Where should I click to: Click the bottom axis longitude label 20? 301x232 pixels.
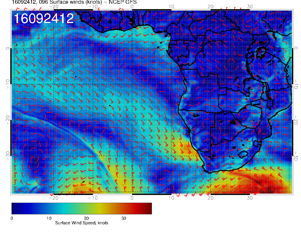[x=210, y=198]
